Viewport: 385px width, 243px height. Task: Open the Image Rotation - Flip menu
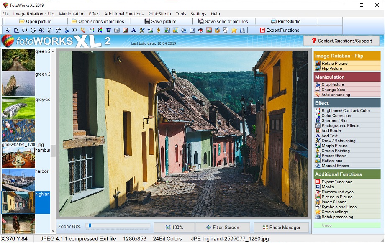point(33,14)
